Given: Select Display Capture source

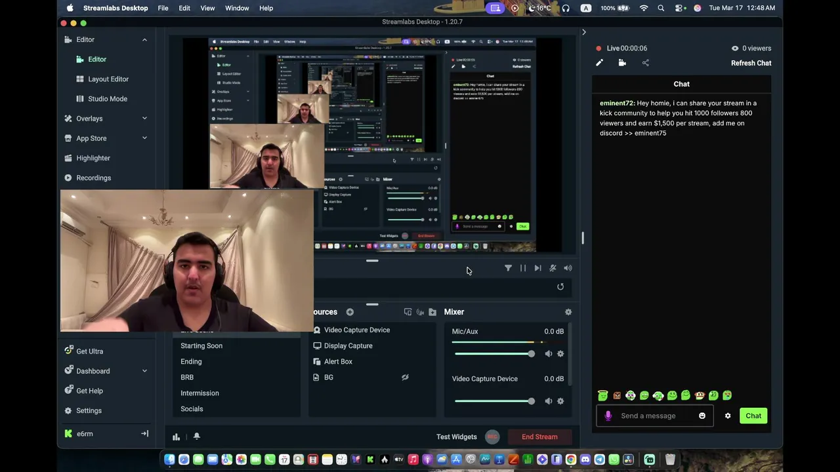Looking at the screenshot, I should coord(348,345).
